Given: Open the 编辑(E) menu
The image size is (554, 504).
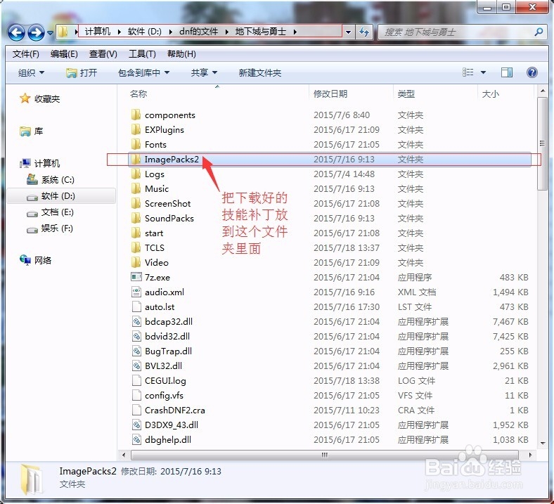Looking at the screenshot, I should pyautogui.click(x=64, y=54).
